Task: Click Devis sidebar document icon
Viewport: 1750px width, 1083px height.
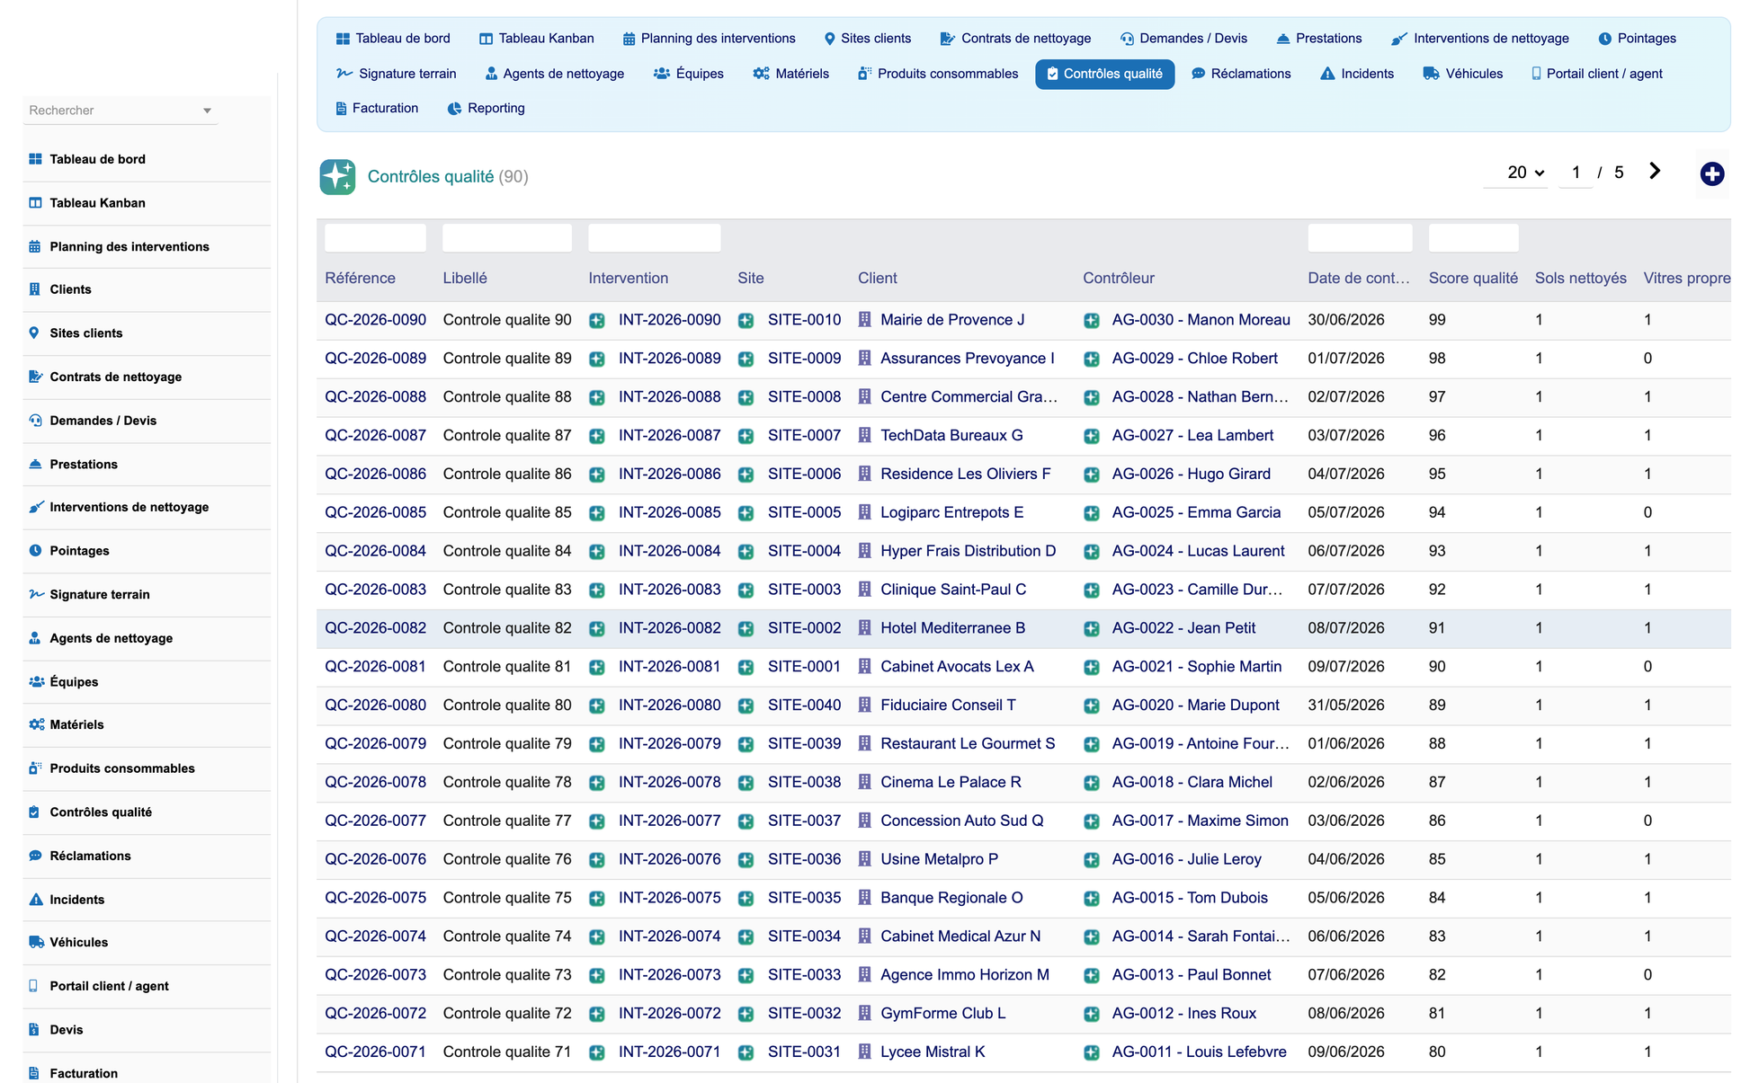Action: coord(34,1029)
